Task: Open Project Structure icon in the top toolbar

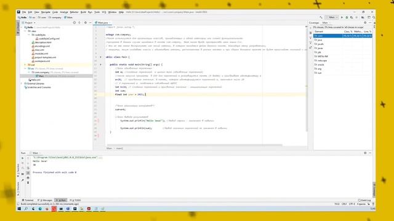Action: click(x=363, y=18)
